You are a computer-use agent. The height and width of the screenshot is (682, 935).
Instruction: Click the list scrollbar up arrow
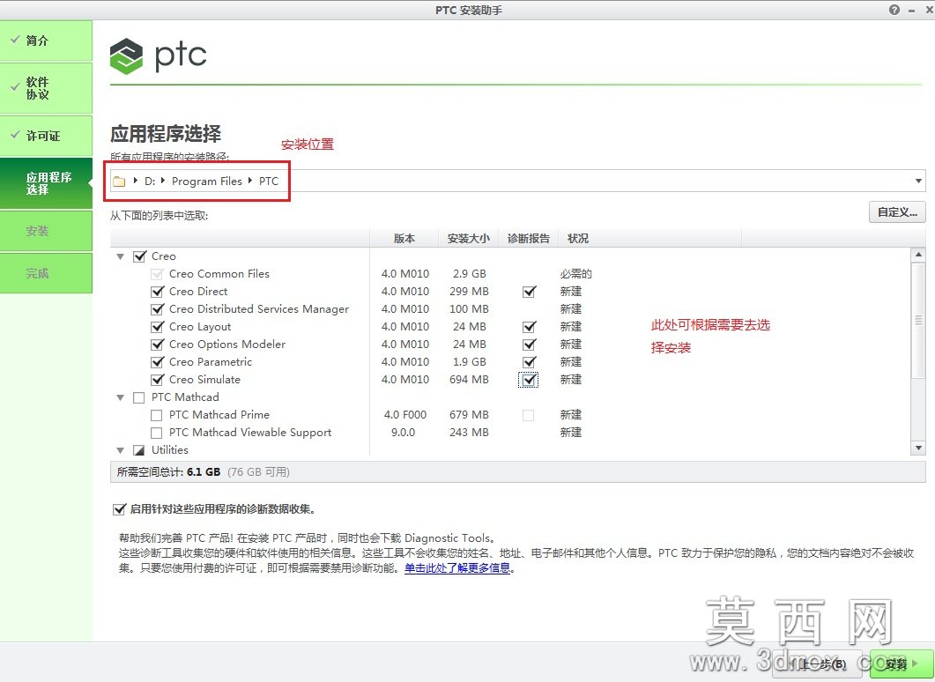918,255
